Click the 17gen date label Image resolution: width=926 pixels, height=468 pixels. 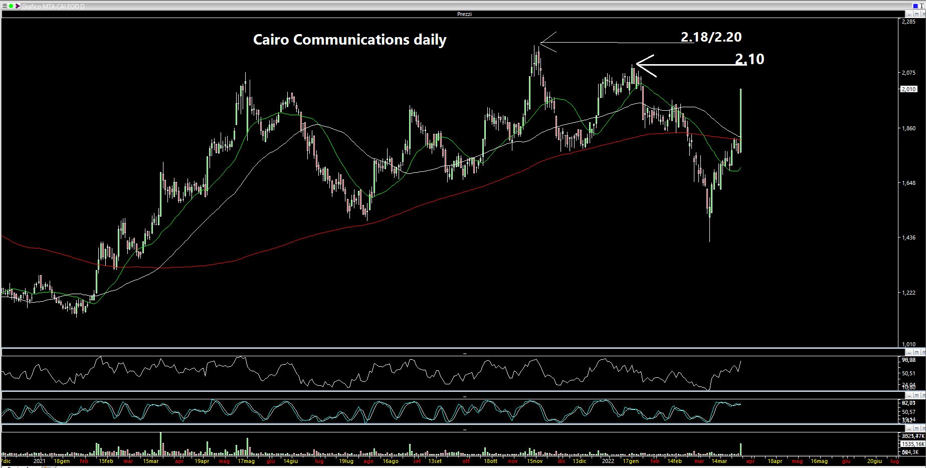(x=630, y=461)
